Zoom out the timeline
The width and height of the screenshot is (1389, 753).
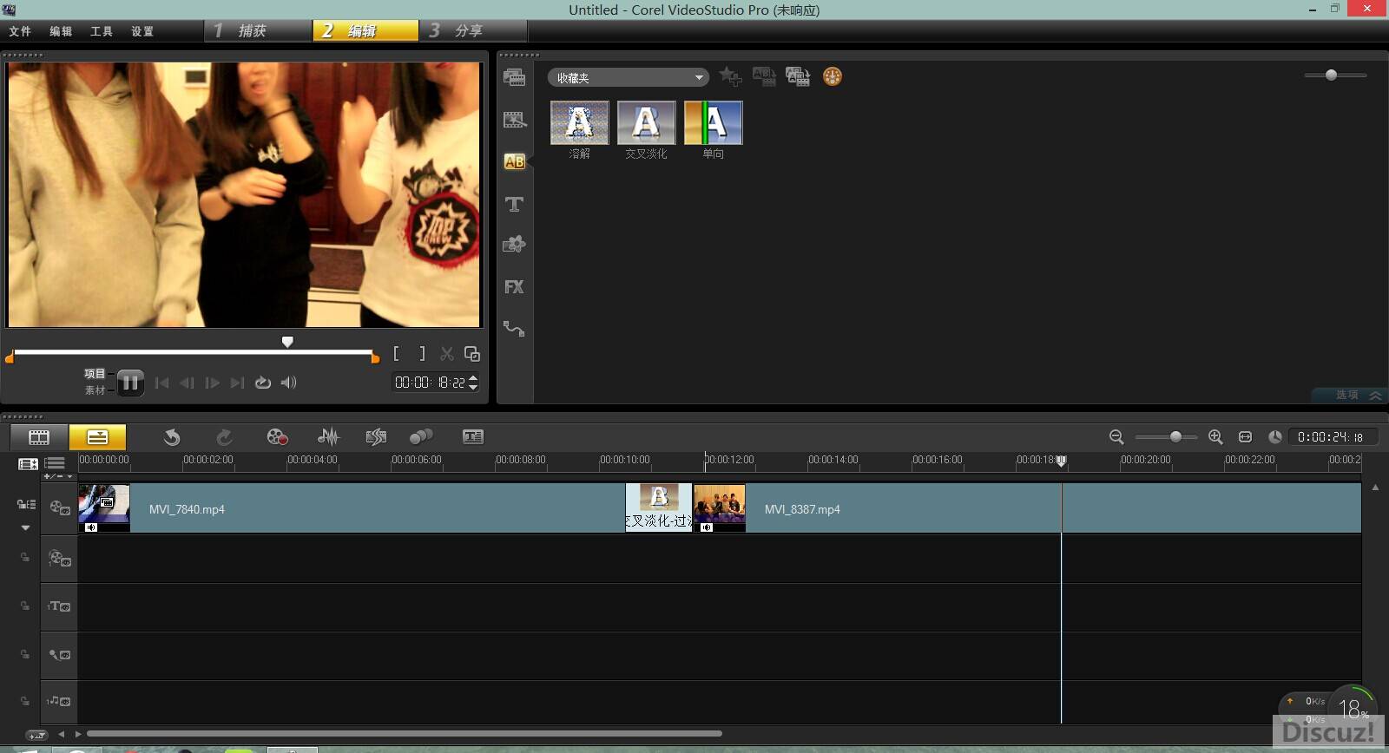coord(1116,437)
